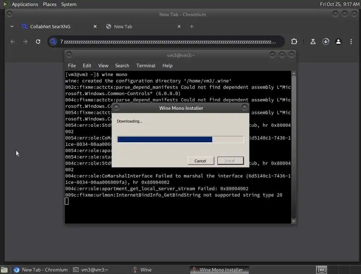Viewport: 361px width, 274px height.
Task: Click the clock showing Fri Oct 25
Action: (x=339, y=4)
